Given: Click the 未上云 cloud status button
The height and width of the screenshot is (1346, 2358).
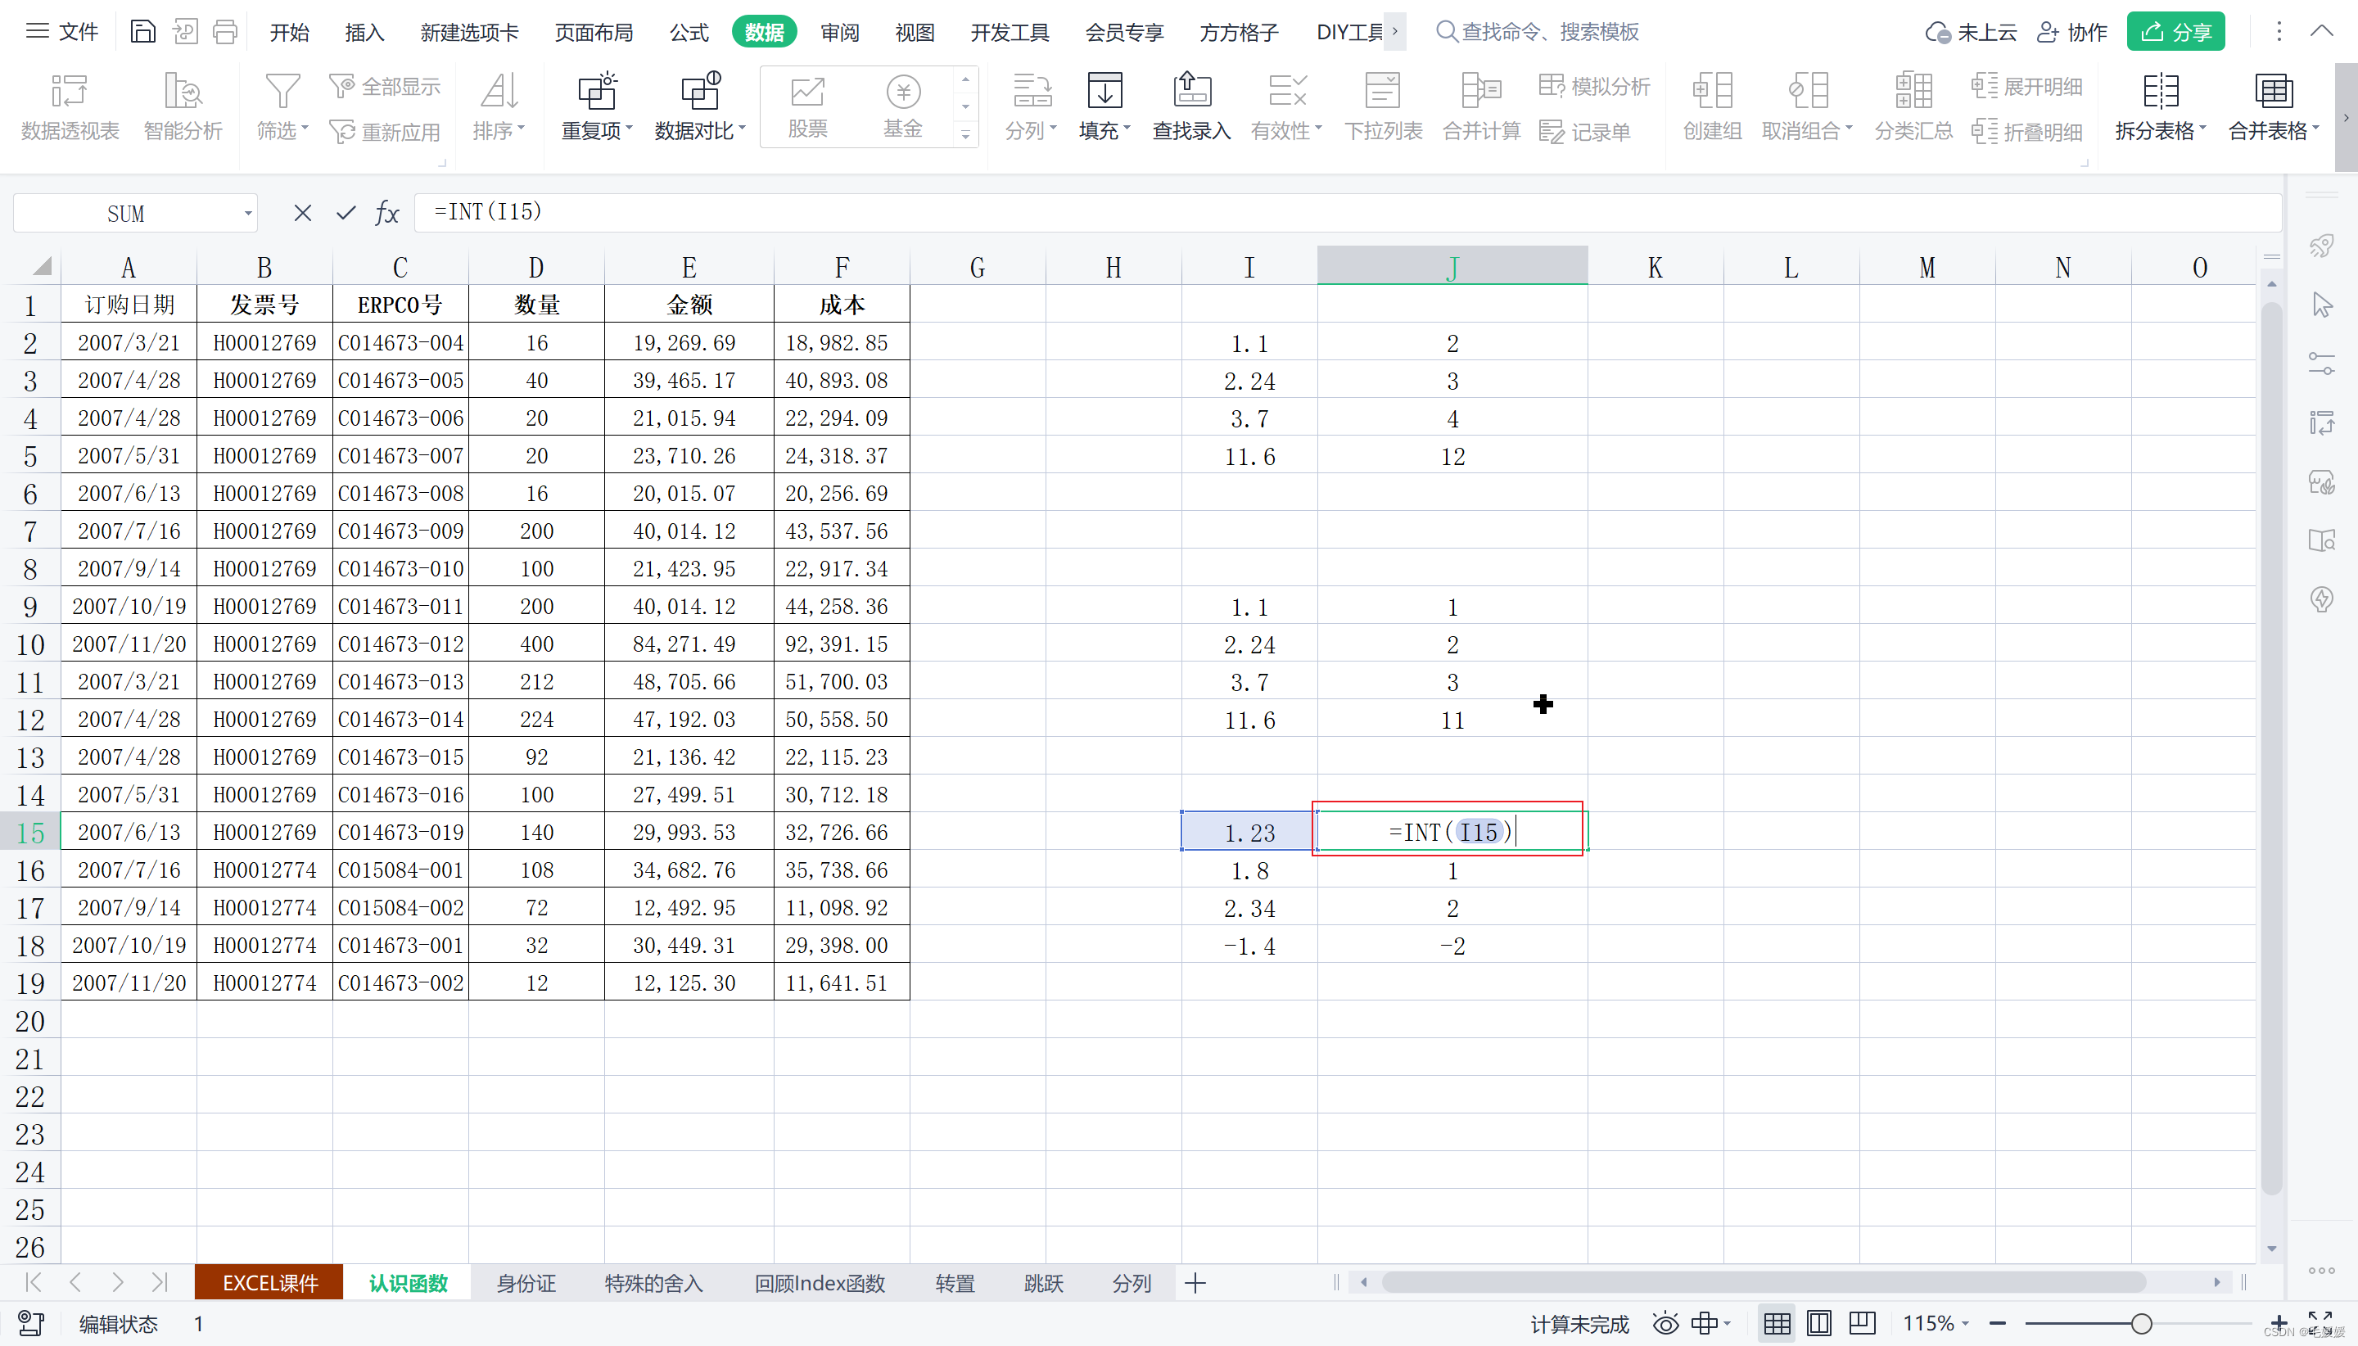Looking at the screenshot, I should click(1971, 33).
